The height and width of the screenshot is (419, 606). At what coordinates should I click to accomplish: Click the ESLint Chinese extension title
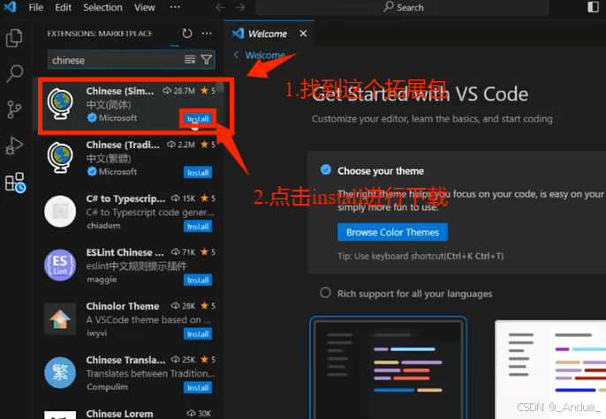pos(125,252)
